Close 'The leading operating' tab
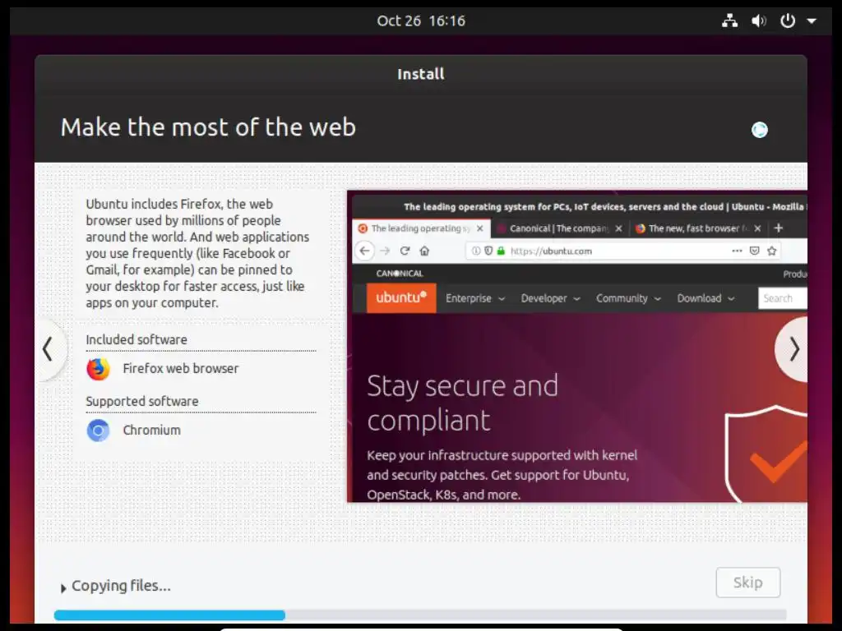The height and width of the screenshot is (631, 842). click(480, 228)
